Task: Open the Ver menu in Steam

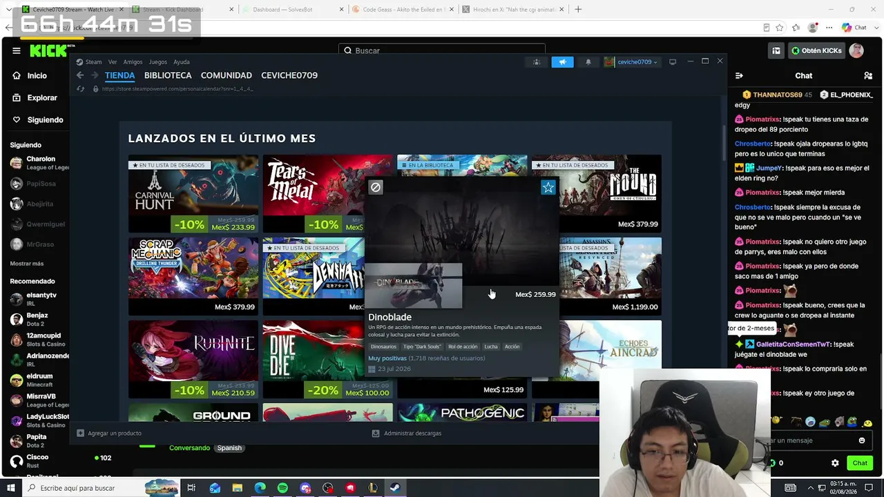Action: [x=113, y=62]
